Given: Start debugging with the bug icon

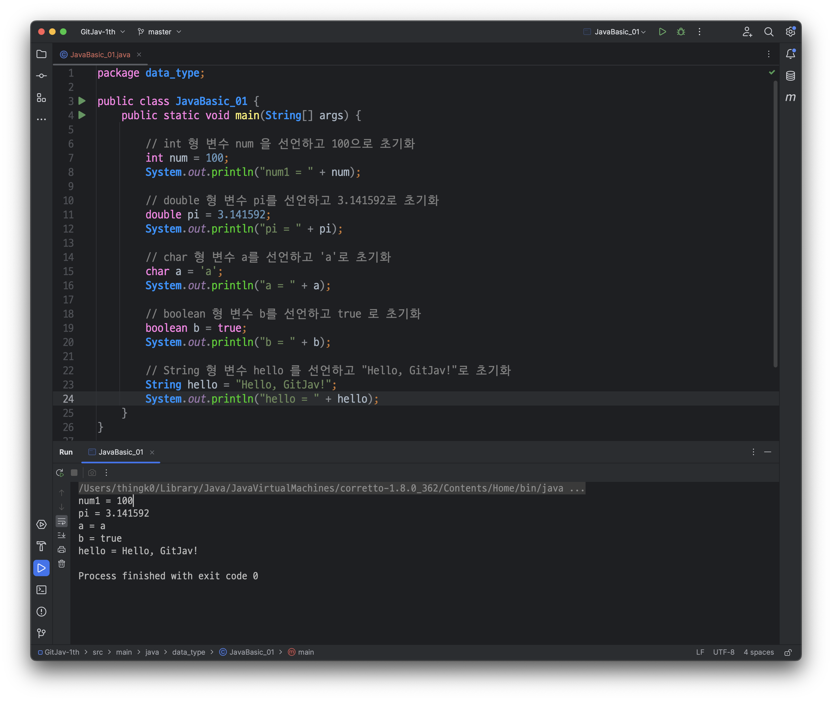Looking at the screenshot, I should pyautogui.click(x=681, y=32).
